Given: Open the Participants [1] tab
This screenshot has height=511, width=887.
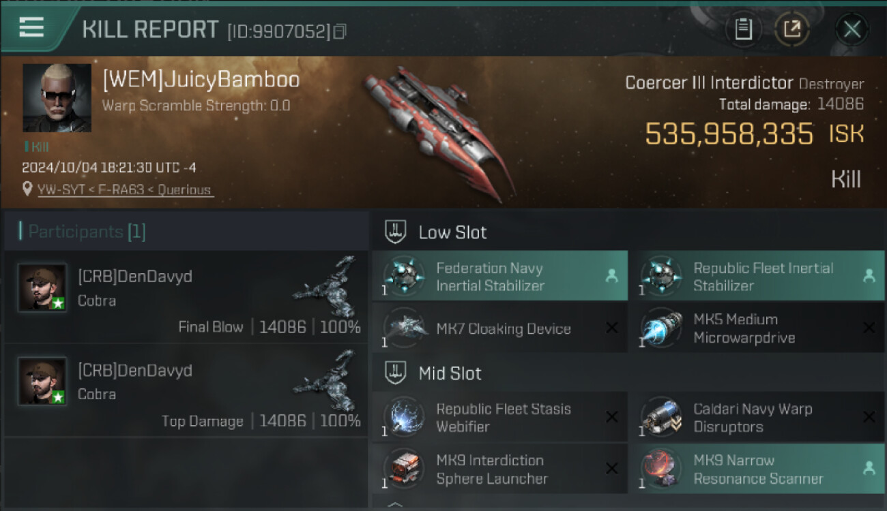Looking at the screenshot, I should pos(82,232).
